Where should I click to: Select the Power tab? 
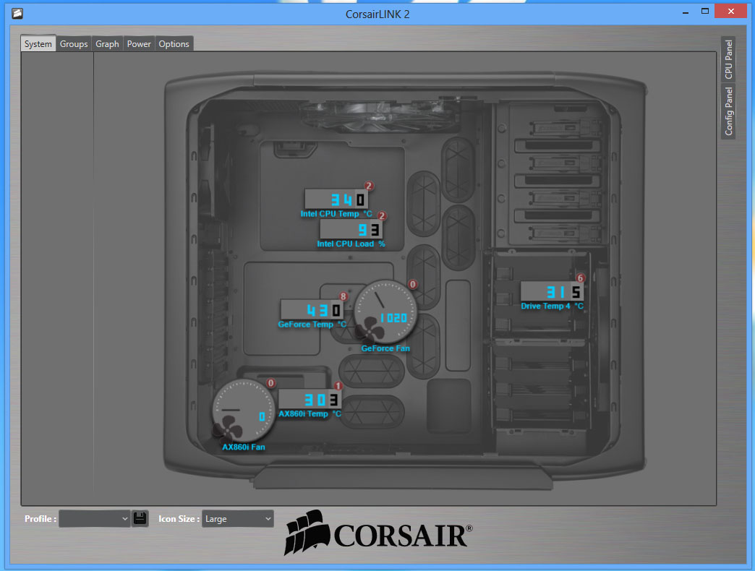pyautogui.click(x=139, y=44)
